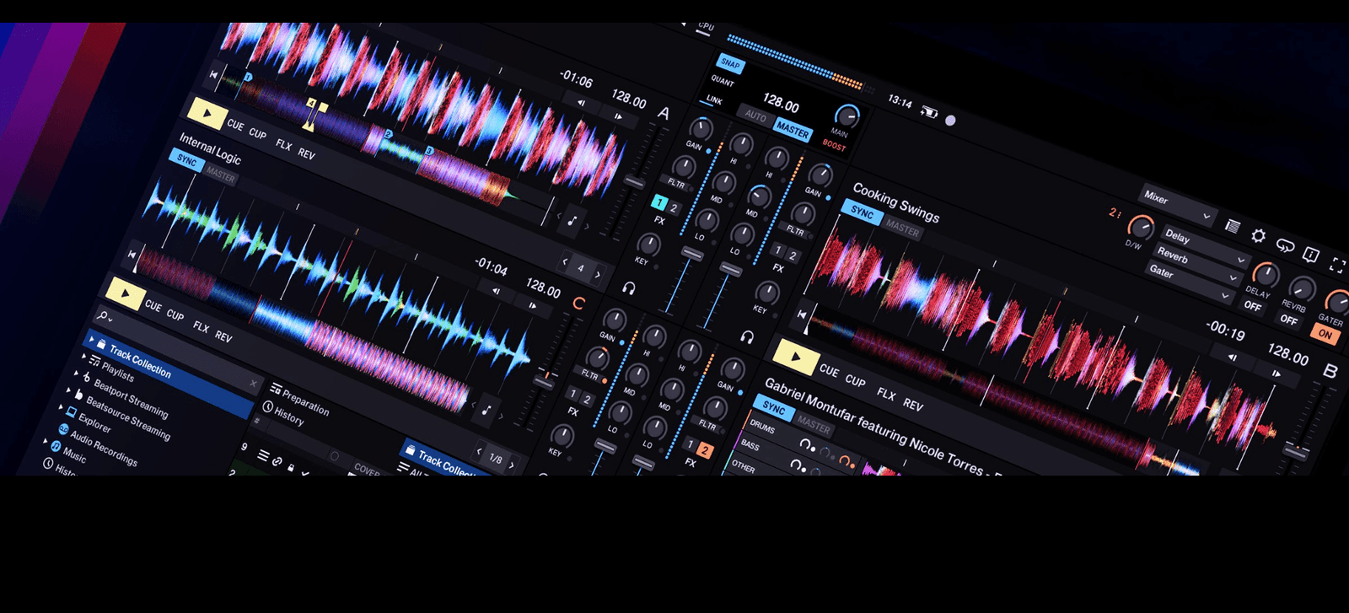Decrease deck A loop size with left arrow
1349x613 pixels.
click(x=565, y=262)
